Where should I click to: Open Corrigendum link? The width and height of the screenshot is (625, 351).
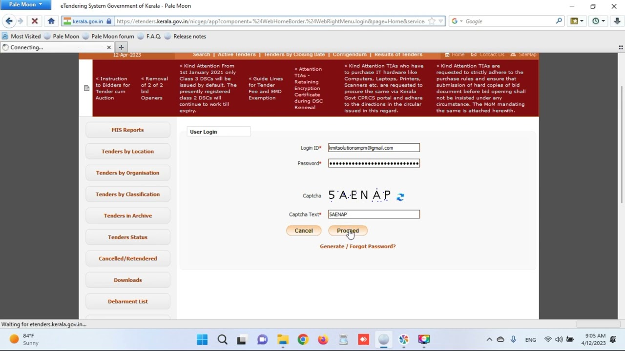coord(350,55)
